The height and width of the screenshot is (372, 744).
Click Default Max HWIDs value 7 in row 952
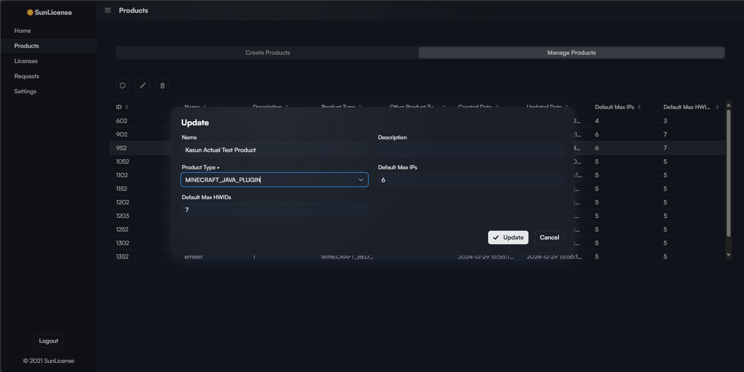pyautogui.click(x=665, y=148)
